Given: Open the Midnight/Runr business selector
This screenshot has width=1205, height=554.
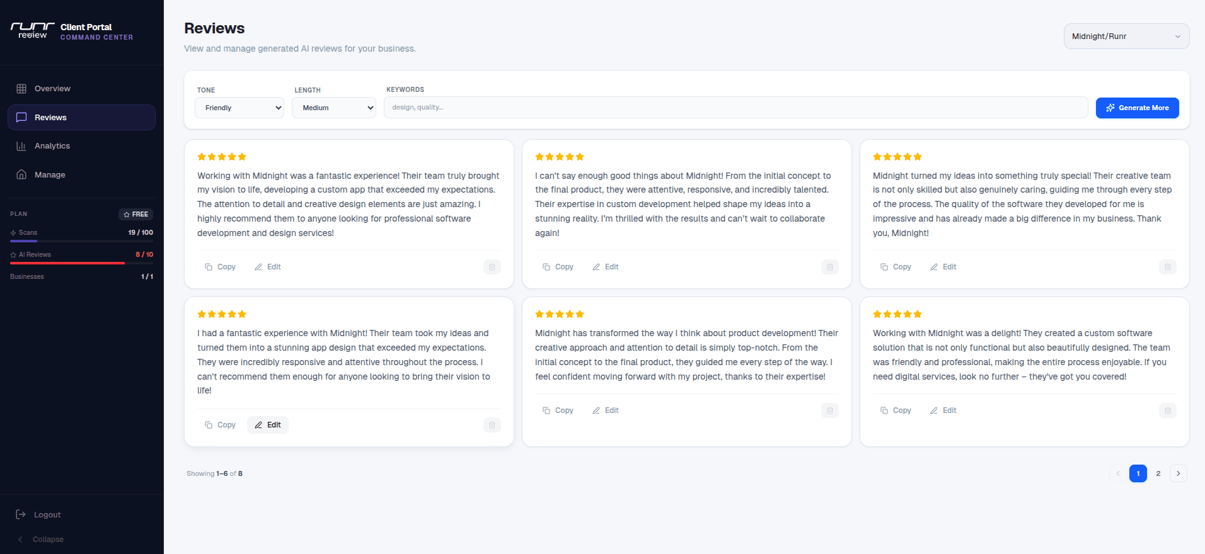Looking at the screenshot, I should [x=1126, y=36].
